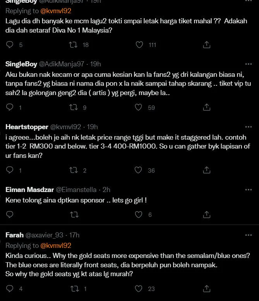The height and width of the screenshot is (301, 259).
Task: Share SingleBoy's tweet about harga tiket mahal
Action: 206,45
